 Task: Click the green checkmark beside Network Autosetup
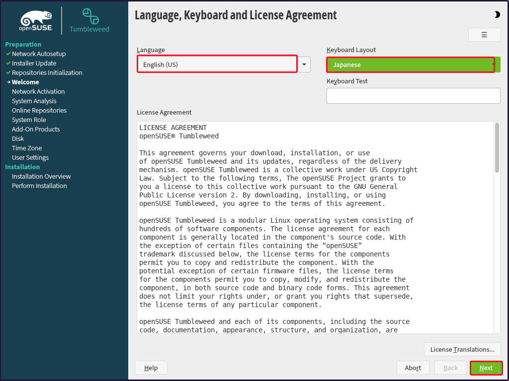[8, 54]
